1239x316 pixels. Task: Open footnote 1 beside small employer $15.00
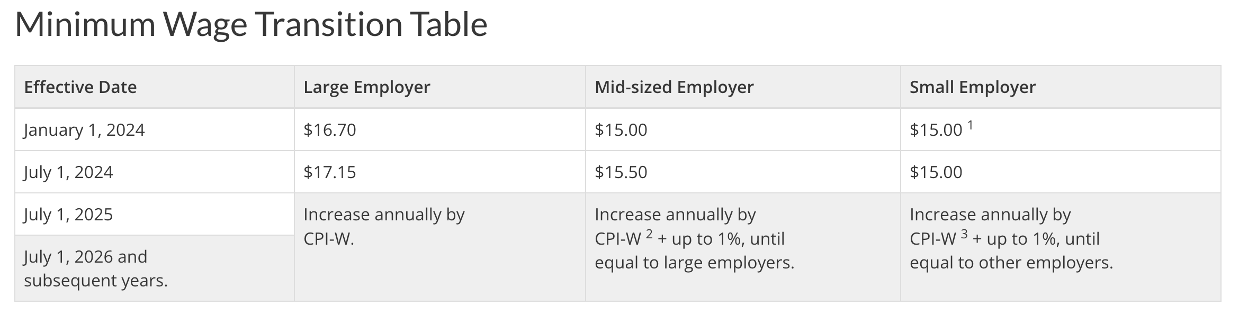click(970, 126)
